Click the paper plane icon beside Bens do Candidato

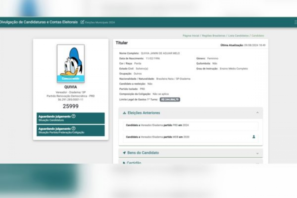124,153
